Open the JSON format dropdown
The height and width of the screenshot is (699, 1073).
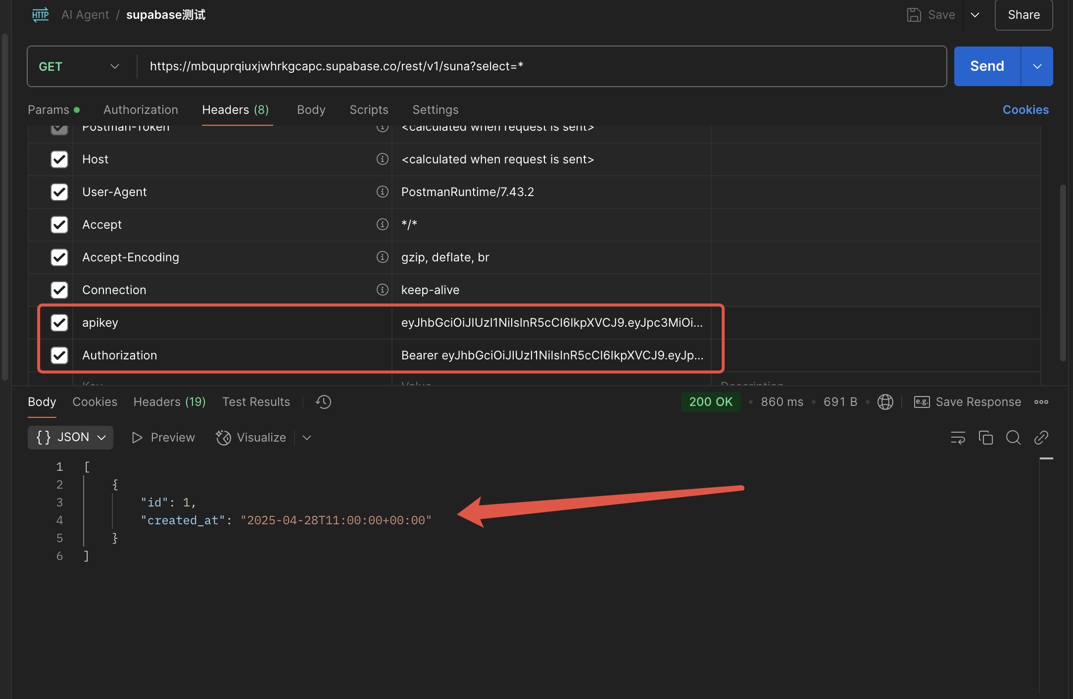point(70,438)
